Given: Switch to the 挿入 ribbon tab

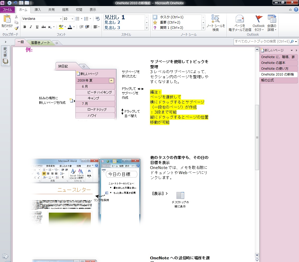Looking at the screenshot, I should pos(38,10).
